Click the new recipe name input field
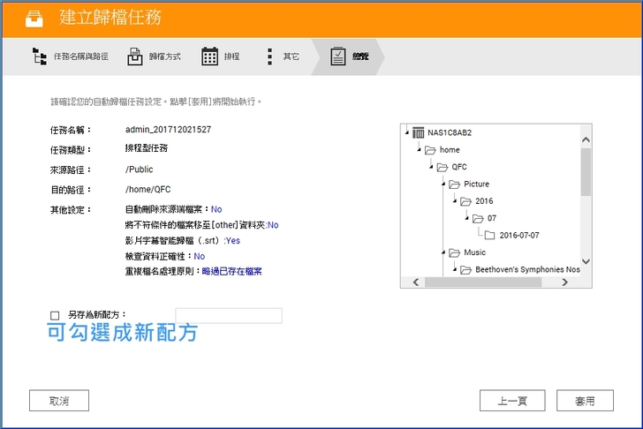The width and height of the screenshot is (643, 429). 229,315
